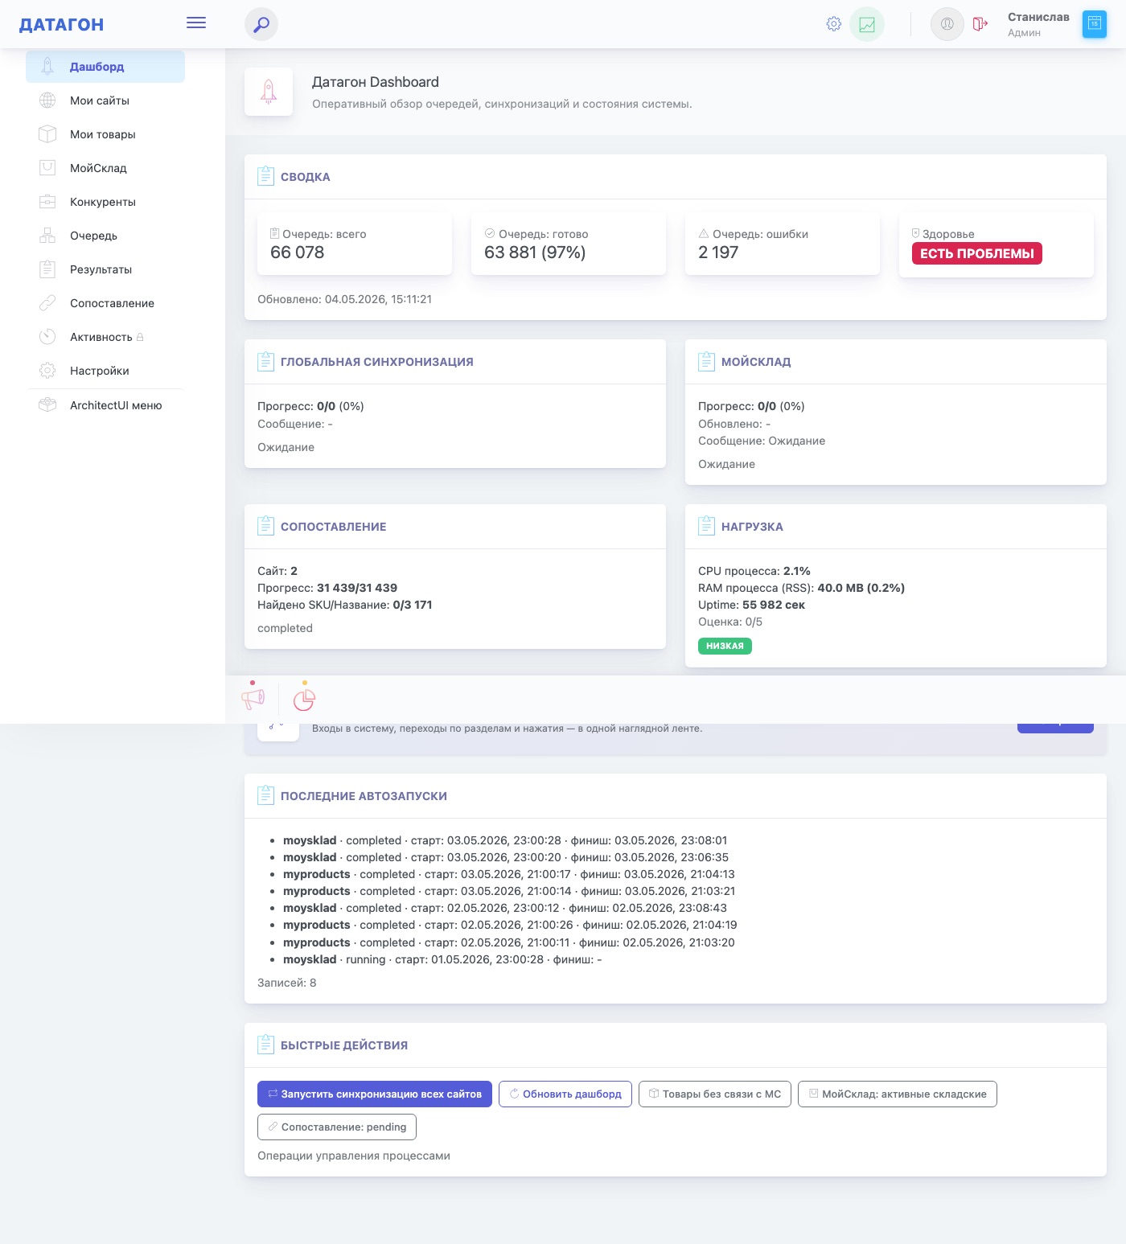Open the blue calendar icon
1126x1244 pixels.
point(1095,24)
